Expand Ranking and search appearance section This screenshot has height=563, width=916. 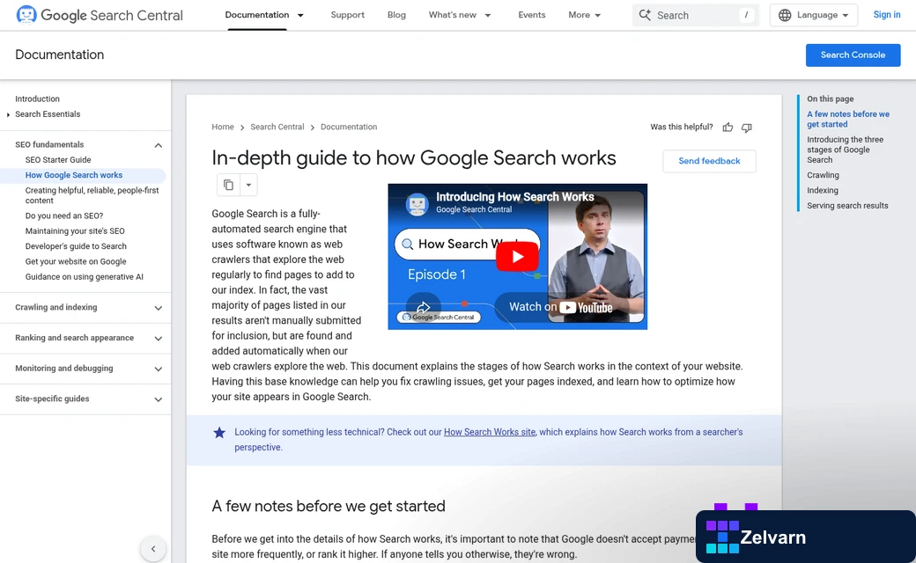tap(158, 338)
